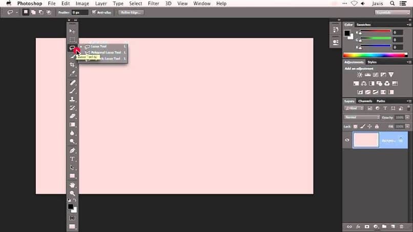Choose New selection mode button
Screen dimensions: 413x232
click(26, 12)
